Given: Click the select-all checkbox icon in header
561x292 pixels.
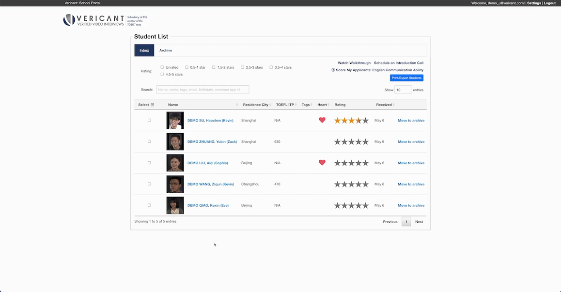Looking at the screenshot, I should 153,105.
